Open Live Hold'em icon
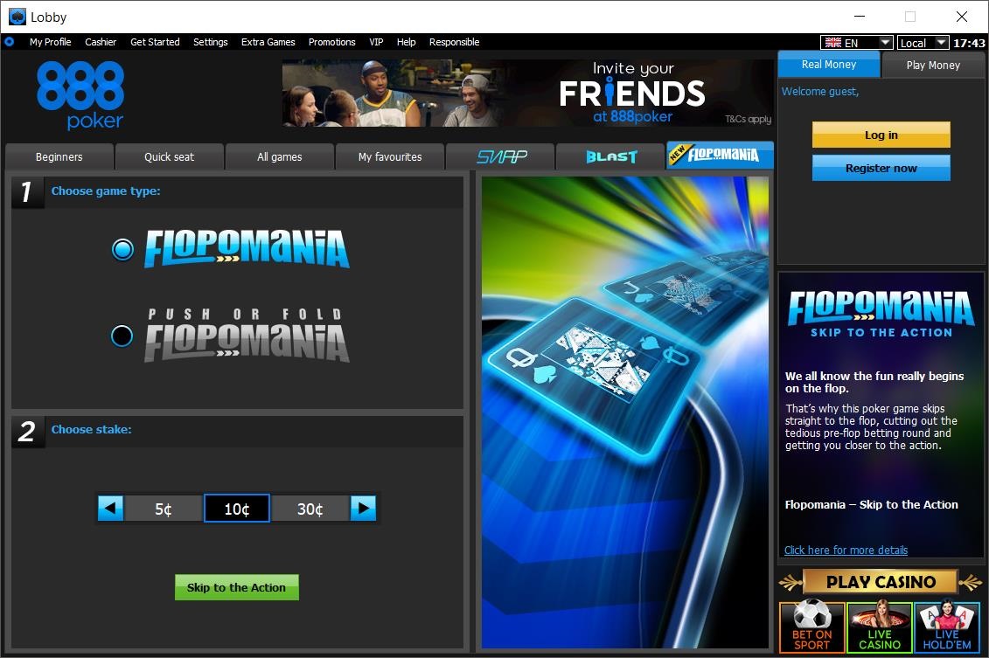Viewport: 989px width, 658px height. click(947, 627)
